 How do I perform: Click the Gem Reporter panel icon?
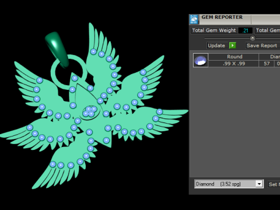[x=194, y=19]
